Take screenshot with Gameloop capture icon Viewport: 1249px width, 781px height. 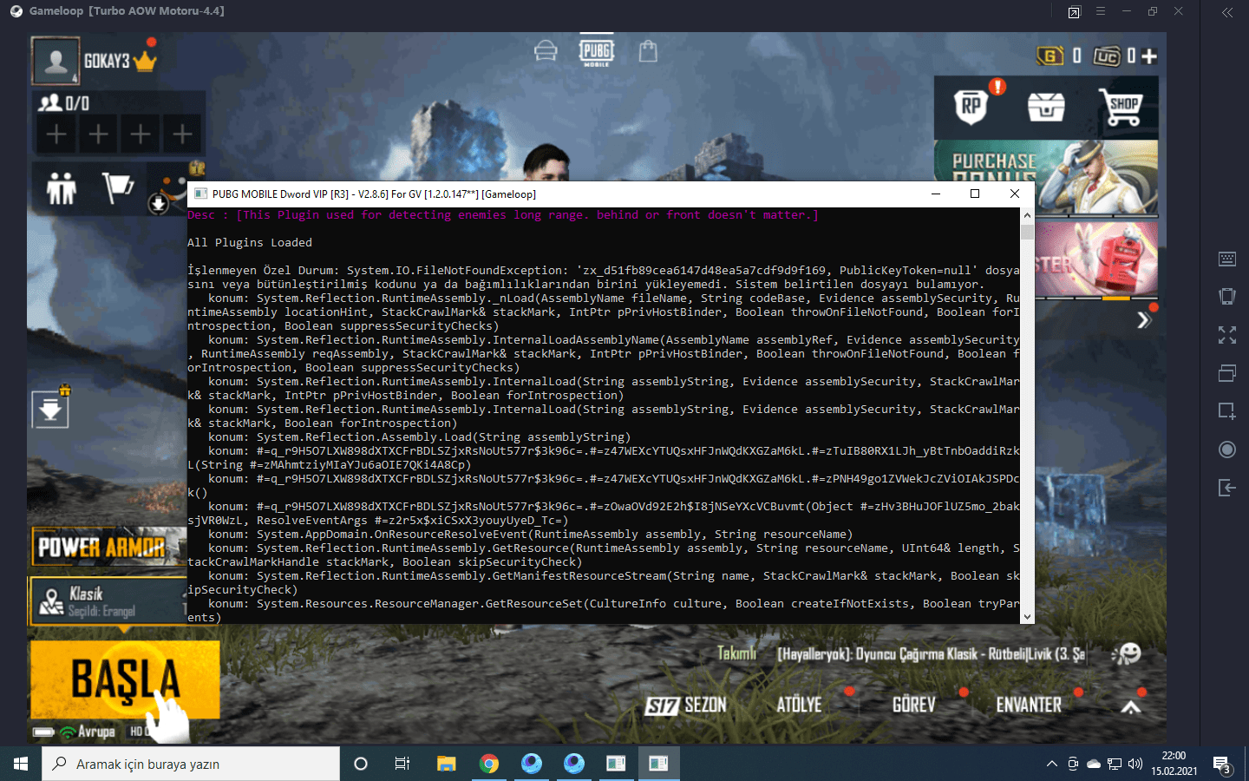point(1227,411)
